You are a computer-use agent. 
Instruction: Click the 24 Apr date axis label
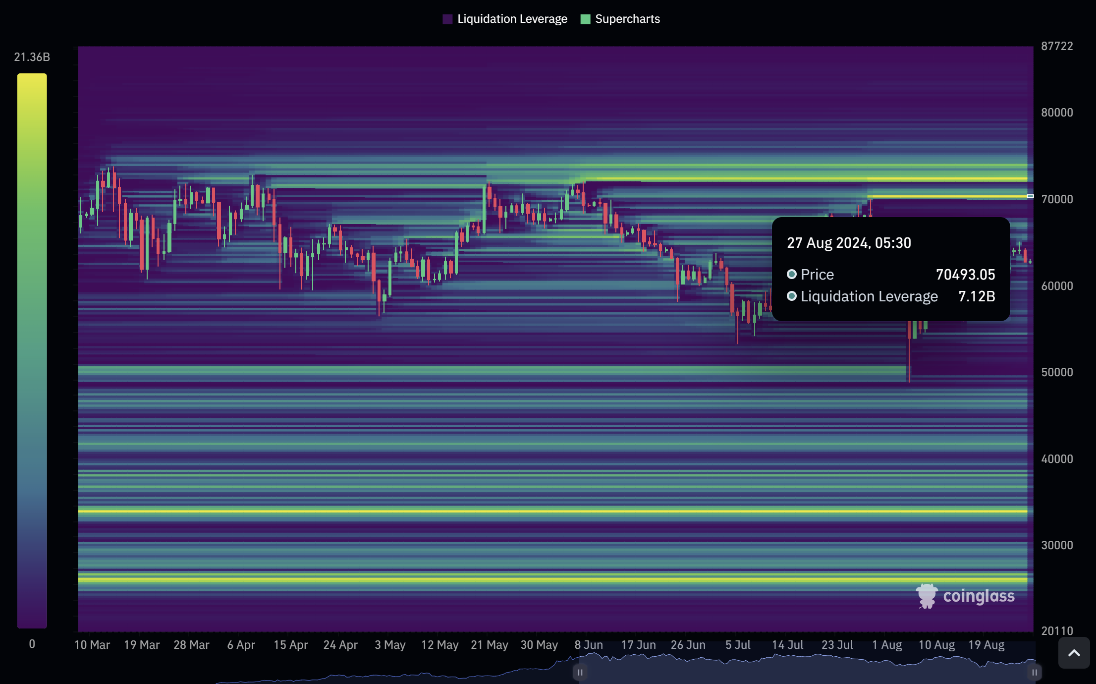point(340,645)
